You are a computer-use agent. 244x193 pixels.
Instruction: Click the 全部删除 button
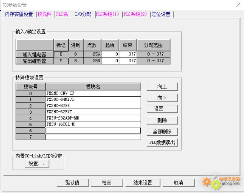162,132
